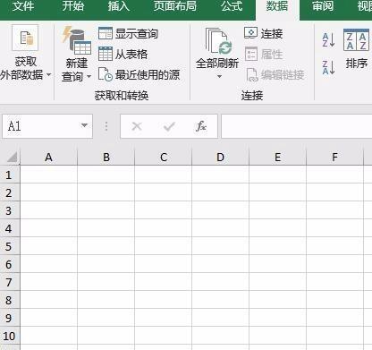The image size is (372, 350).
Task: Click the fx insert function icon
Action: (201, 126)
